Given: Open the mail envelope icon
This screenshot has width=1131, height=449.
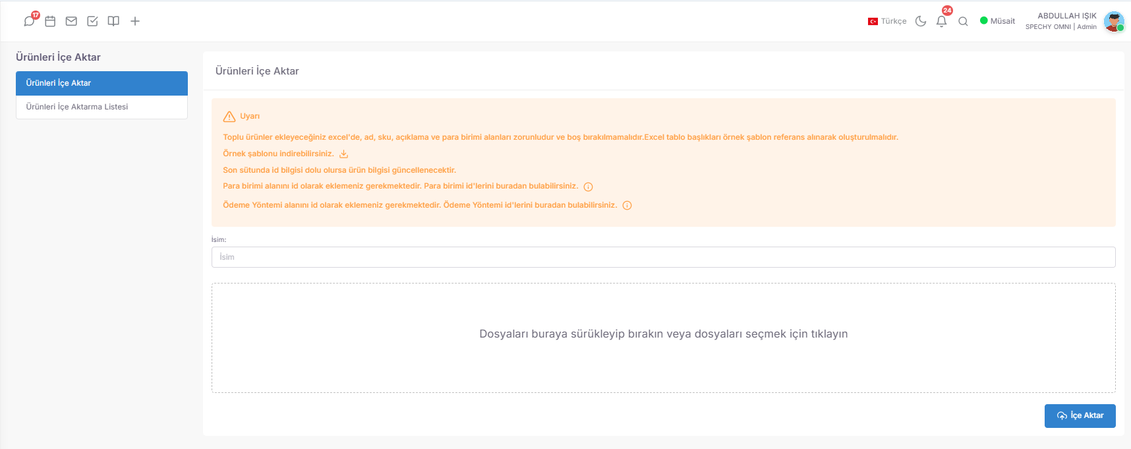Looking at the screenshot, I should point(71,21).
